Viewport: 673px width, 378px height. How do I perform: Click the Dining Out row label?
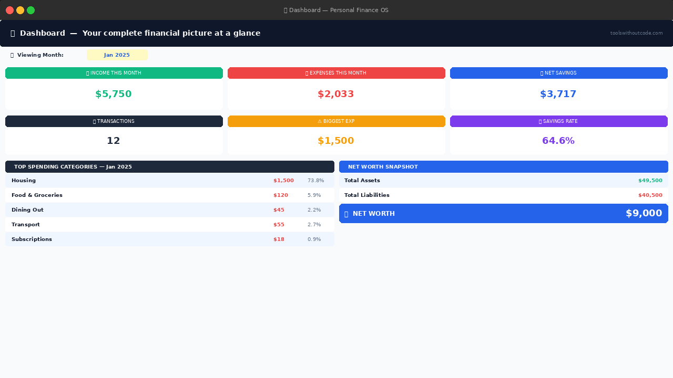point(27,210)
